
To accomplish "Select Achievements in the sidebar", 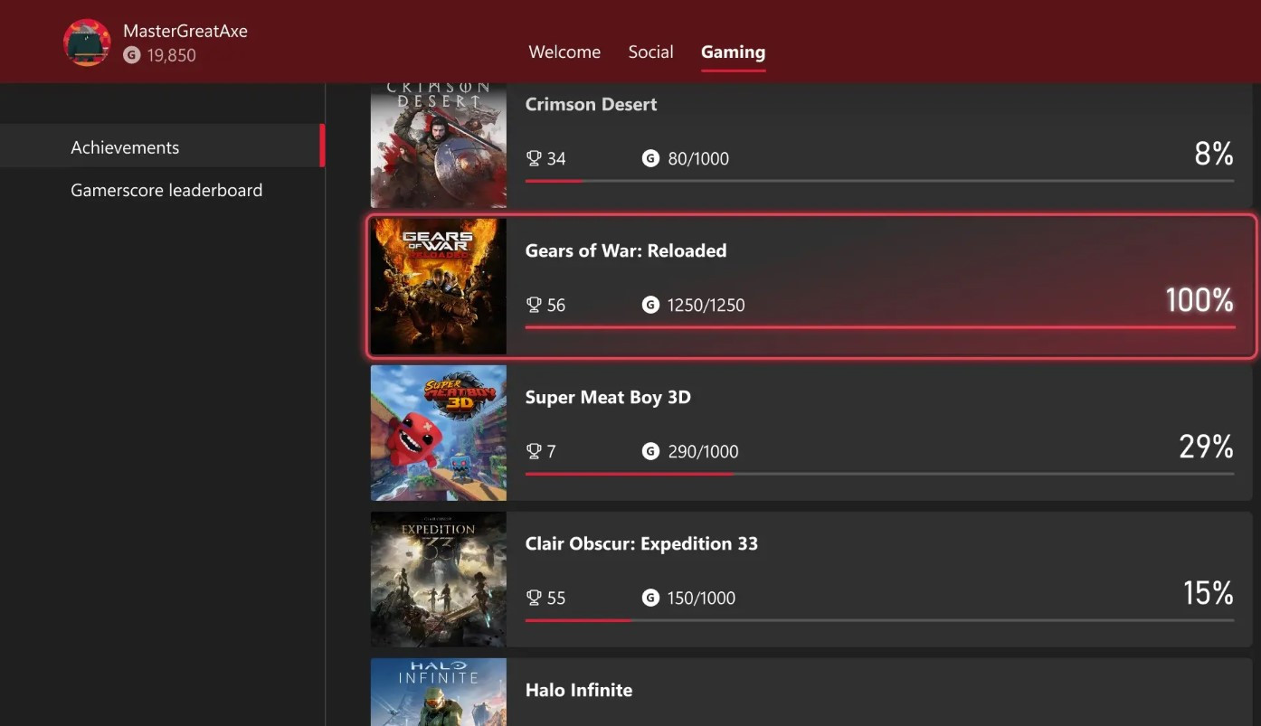I will click(125, 147).
